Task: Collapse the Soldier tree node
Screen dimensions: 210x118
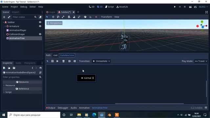Action: 4,22
